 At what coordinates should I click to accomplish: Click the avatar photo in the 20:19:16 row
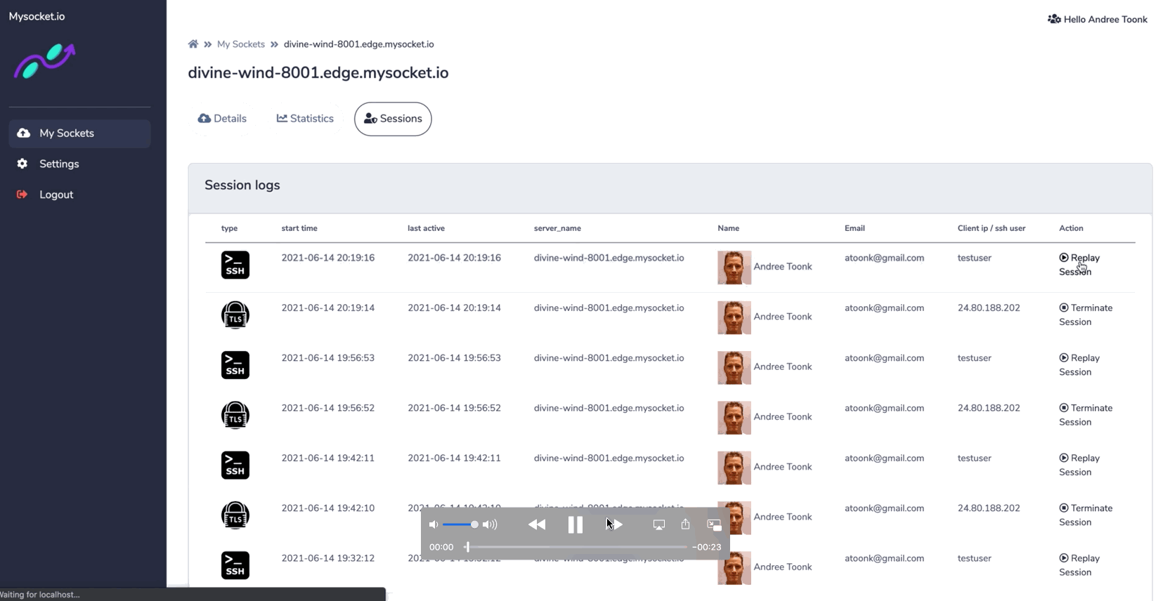point(734,268)
